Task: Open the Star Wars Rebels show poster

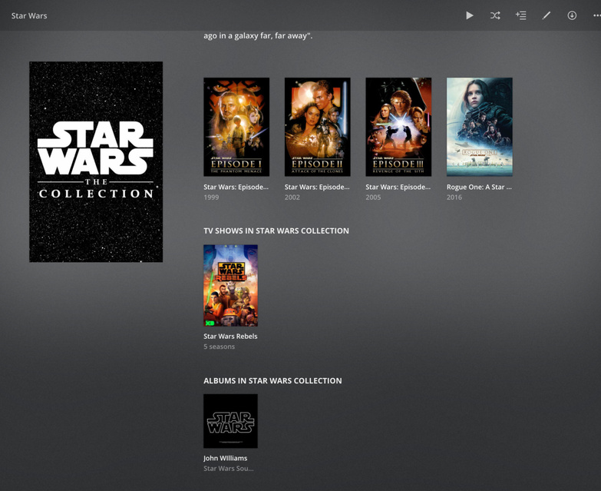Action: point(230,285)
